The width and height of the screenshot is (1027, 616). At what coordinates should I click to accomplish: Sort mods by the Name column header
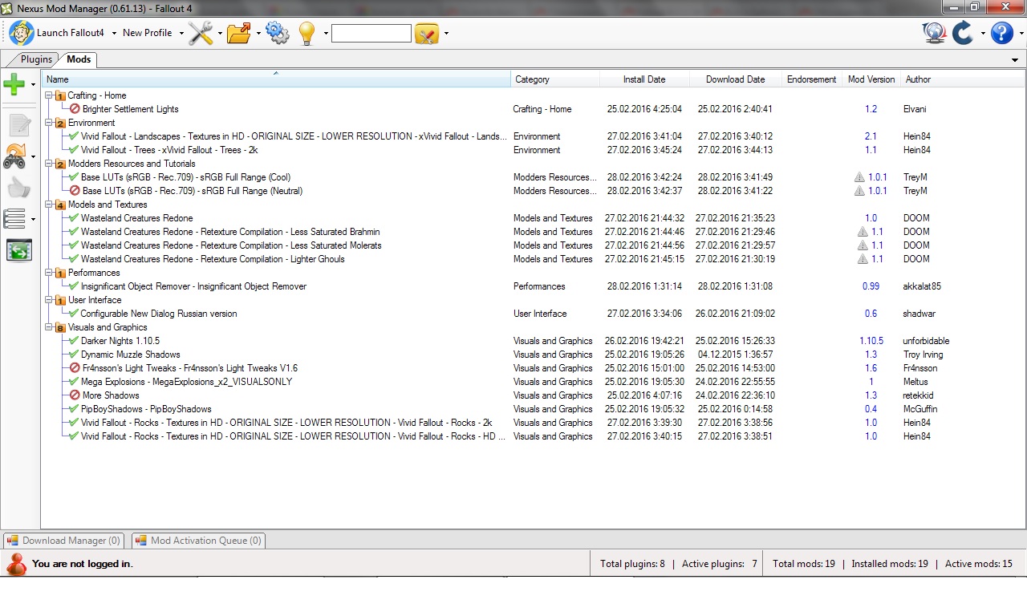click(276, 79)
